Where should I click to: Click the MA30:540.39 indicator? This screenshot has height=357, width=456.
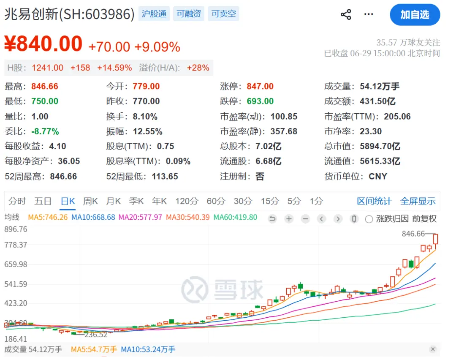[188, 217]
